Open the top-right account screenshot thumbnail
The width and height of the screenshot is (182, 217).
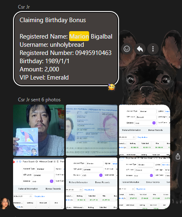(144, 130)
